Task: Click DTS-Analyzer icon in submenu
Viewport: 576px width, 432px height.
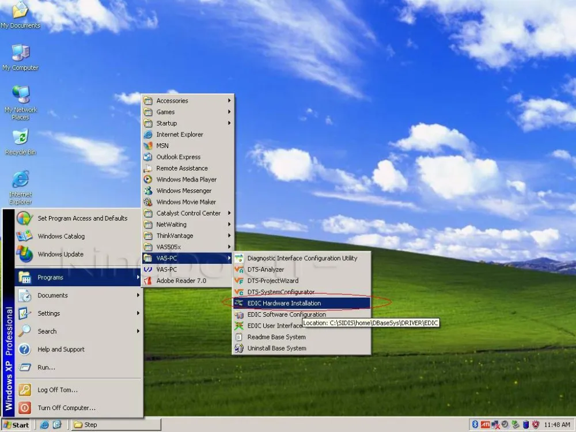Action: point(239,270)
